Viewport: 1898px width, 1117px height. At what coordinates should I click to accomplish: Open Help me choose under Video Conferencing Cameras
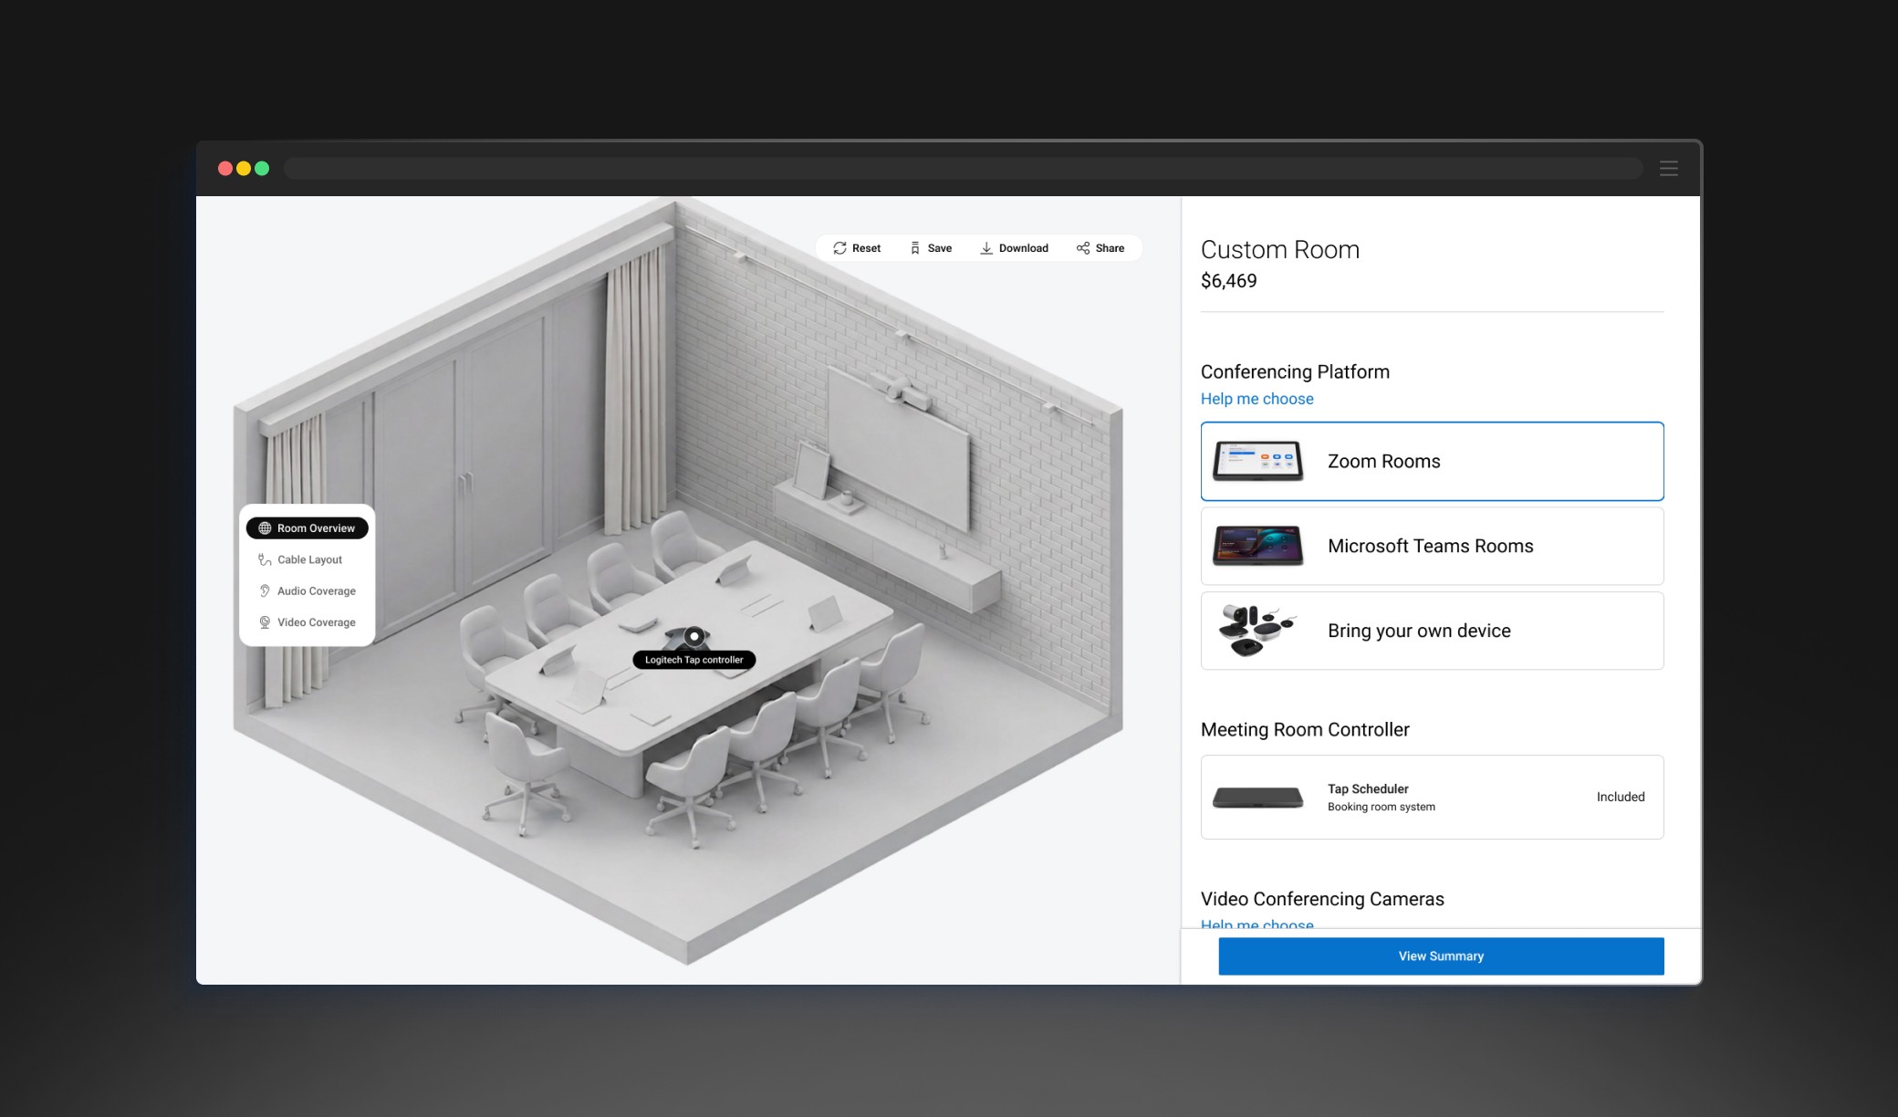click(x=1257, y=924)
